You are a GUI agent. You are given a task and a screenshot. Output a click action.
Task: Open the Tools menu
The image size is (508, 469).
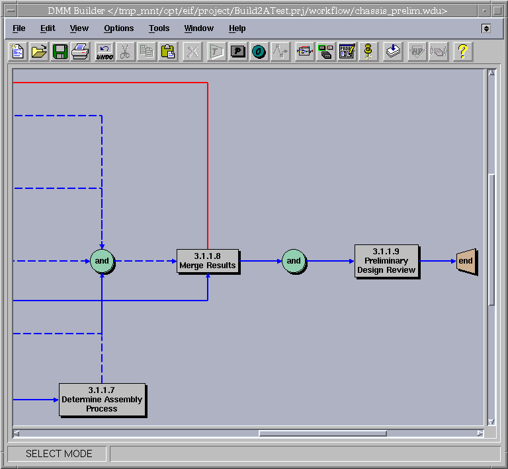pos(159,28)
